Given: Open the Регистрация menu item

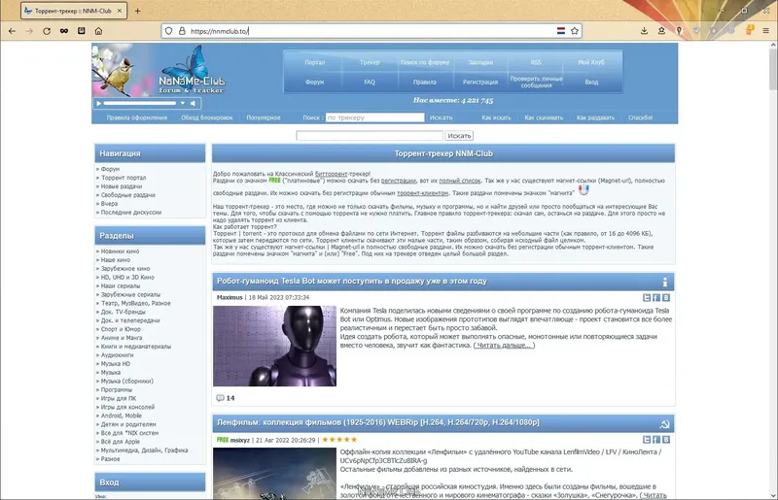Looking at the screenshot, I should pos(480,83).
